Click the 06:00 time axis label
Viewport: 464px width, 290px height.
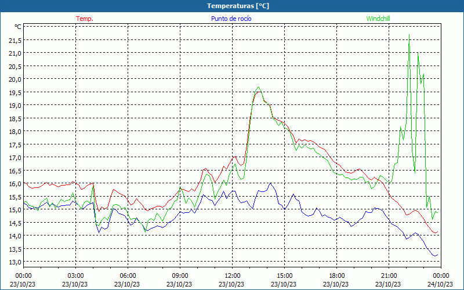pyautogui.click(x=128, y=275)
